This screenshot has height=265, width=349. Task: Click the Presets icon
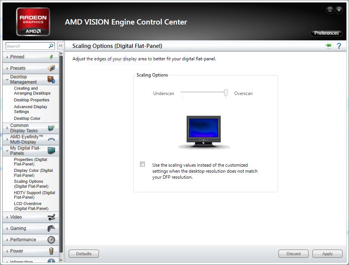(x=51, y=68)
